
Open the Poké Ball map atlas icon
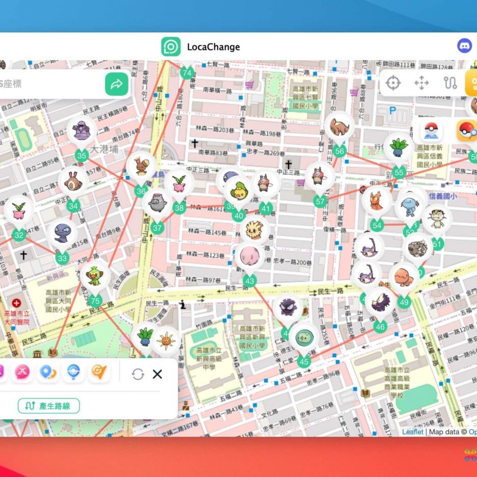[432, 131]
